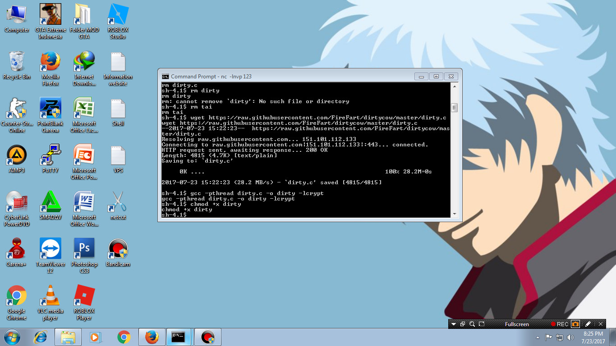
Task: Open the Windows Start menu
Action: click(x=12, y=337)
